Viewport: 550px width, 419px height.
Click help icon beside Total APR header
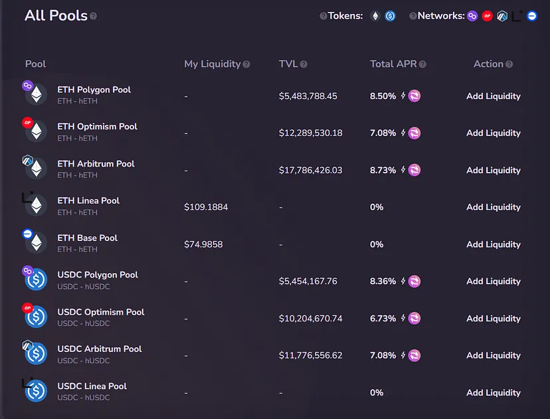422,64
